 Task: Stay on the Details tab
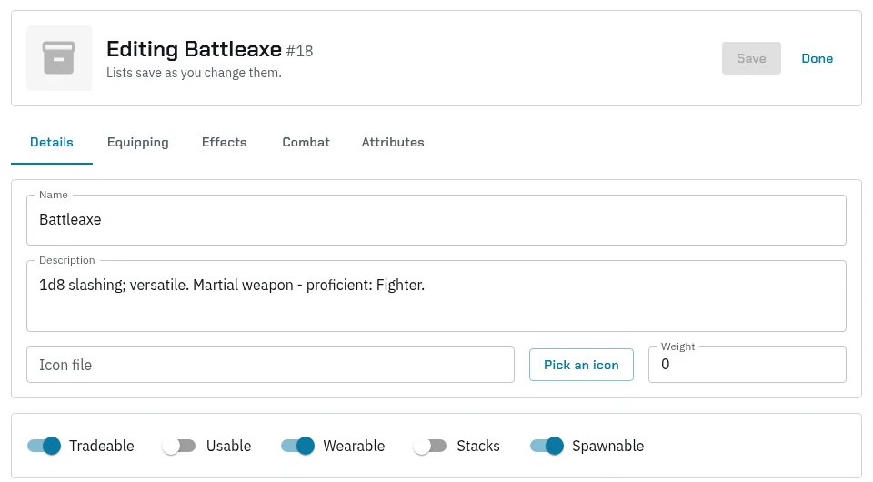point(52,143)
